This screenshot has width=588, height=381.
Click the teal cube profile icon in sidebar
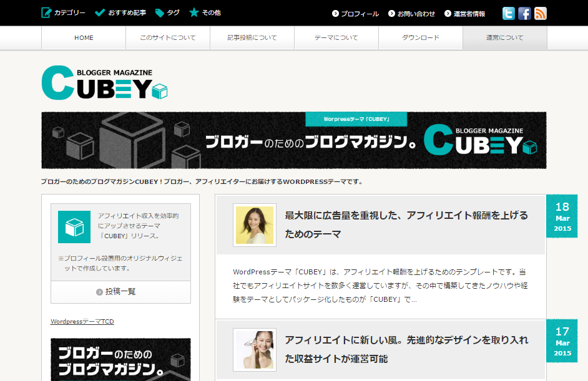pyautogui.click(x=74, y=226)
